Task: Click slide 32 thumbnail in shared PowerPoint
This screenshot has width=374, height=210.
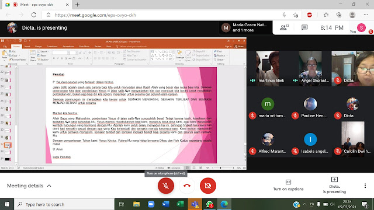Action: (8, 145)
